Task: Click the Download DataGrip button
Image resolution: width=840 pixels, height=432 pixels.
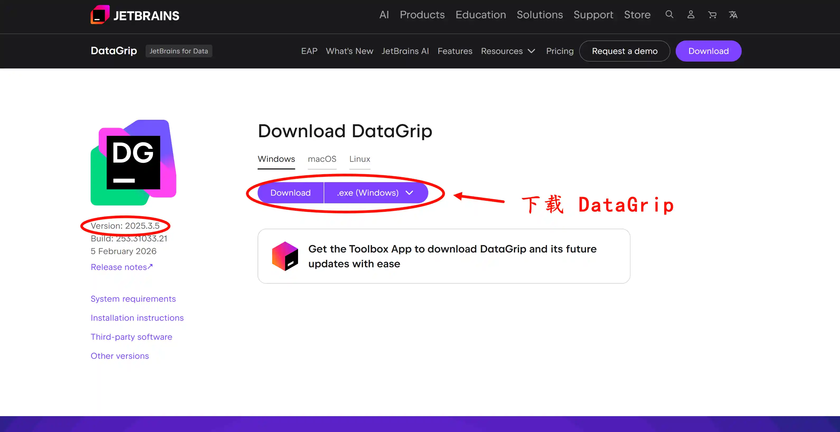Action: (290, 192)
